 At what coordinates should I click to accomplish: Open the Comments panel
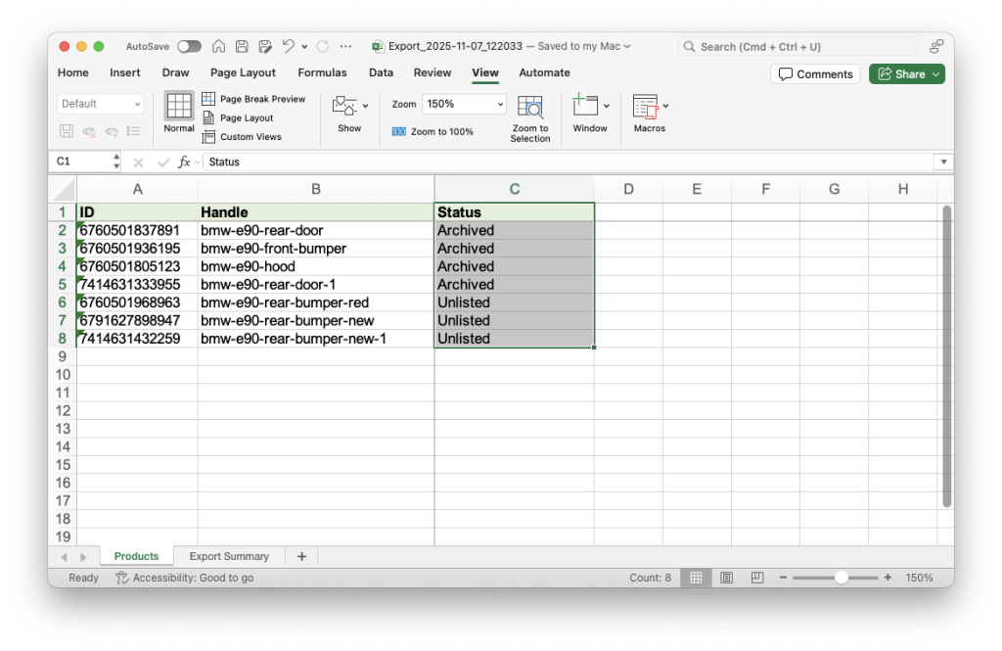click(815, 73)
